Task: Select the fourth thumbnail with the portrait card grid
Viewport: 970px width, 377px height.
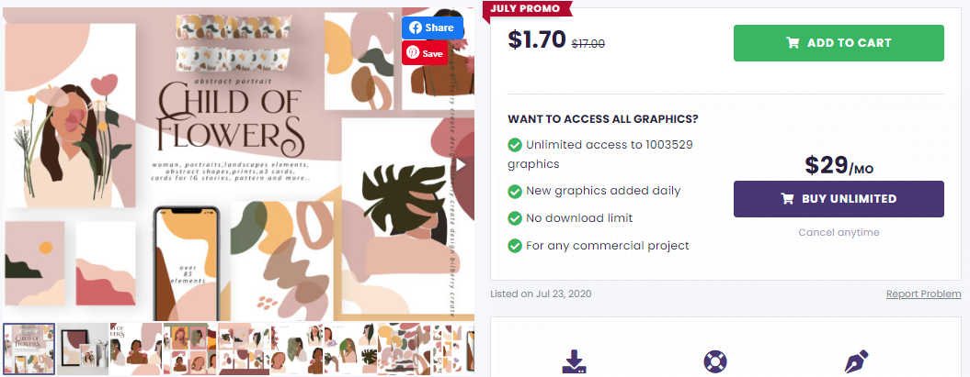Action: [189, 349]
